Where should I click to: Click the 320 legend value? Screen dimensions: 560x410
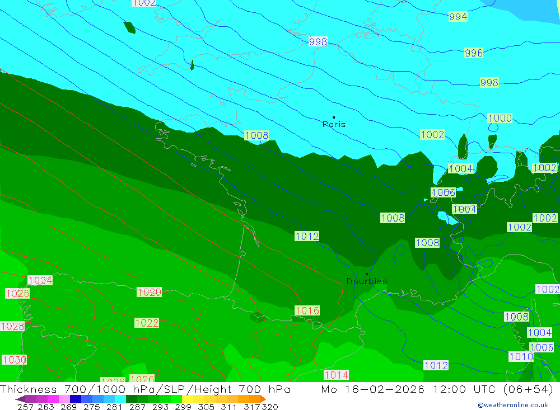270,407
